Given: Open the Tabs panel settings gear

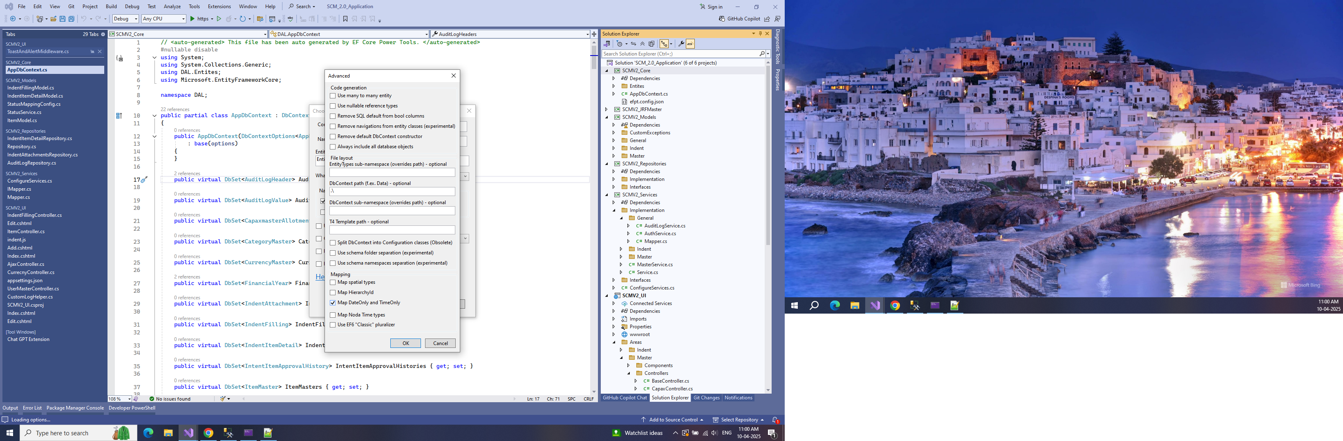Looking at the screenshot, I should [x=103, y=34].
